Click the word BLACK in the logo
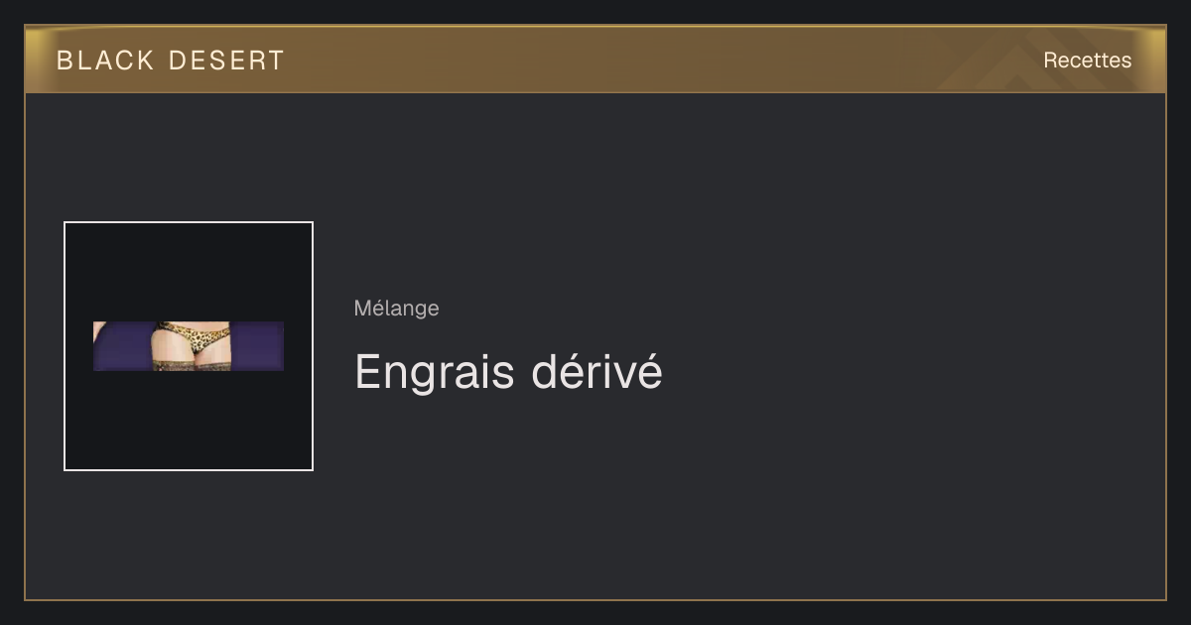Image resolution: width=1191 pixels, height=625 pixels. coord(105,61)
